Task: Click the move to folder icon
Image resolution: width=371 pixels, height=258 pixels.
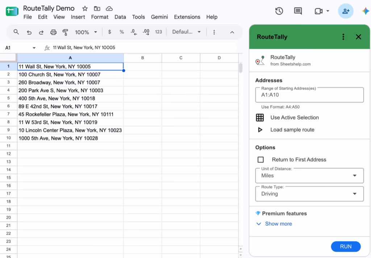Action: [97, 9]
